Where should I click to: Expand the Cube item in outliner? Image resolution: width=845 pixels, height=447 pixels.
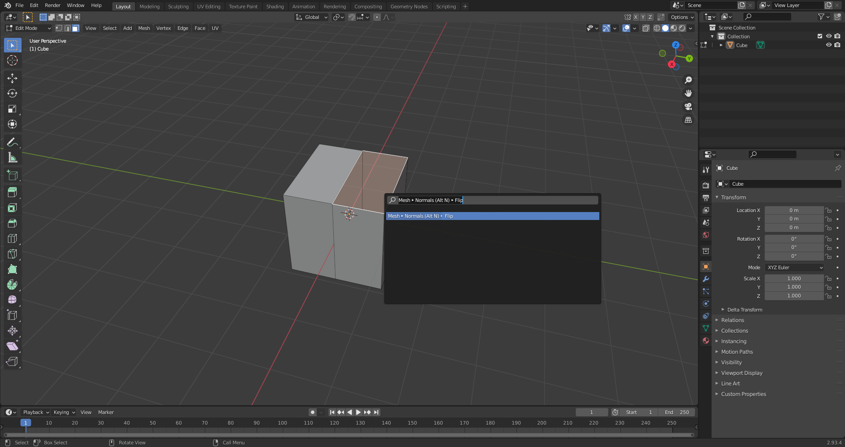[721, 45]
